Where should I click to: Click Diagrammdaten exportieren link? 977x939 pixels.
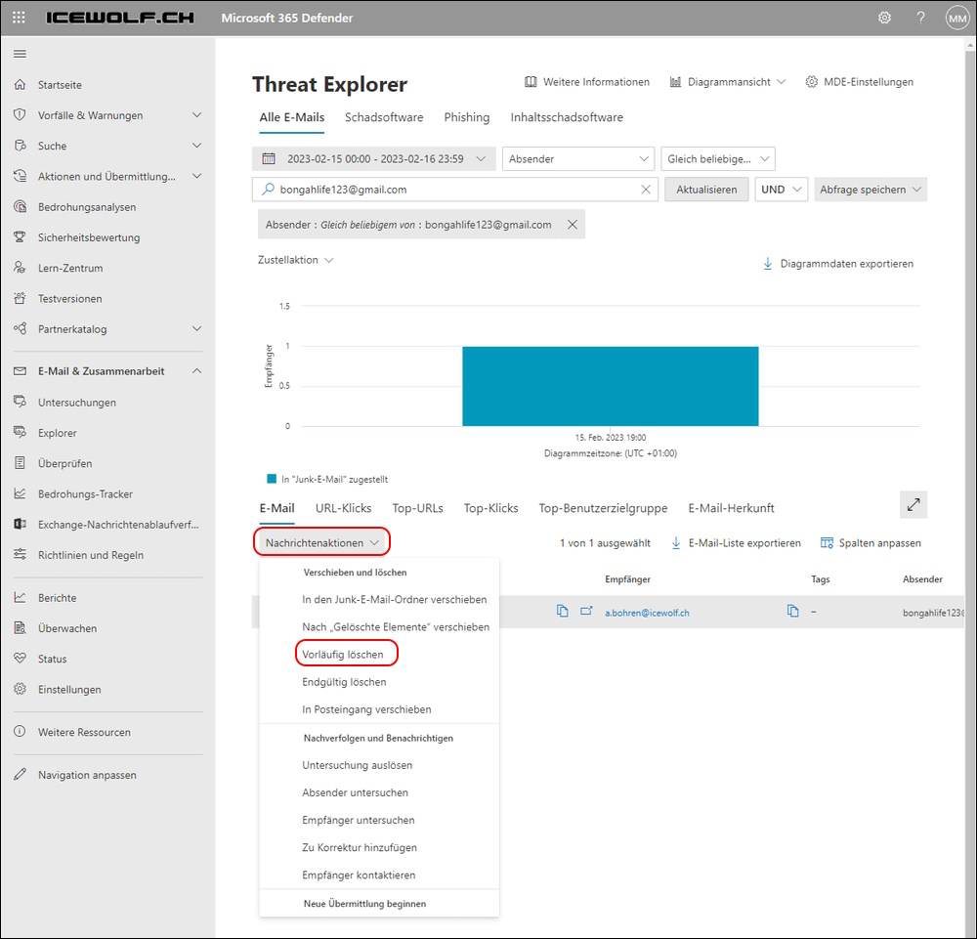coord(838,264)
